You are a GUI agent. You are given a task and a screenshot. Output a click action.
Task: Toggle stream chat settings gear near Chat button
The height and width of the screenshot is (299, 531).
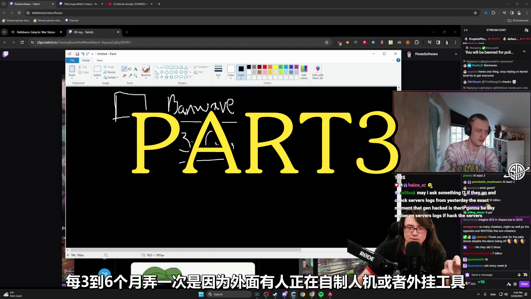point(515,284)
